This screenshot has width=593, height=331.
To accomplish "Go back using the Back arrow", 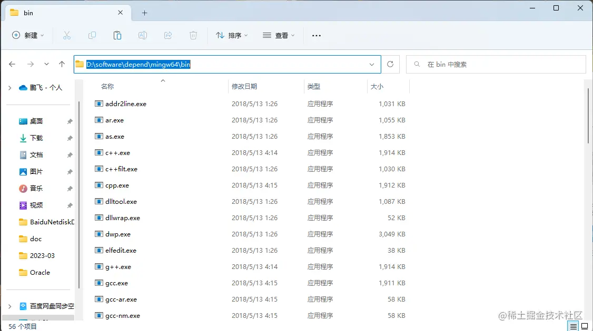I will point(12,64).
